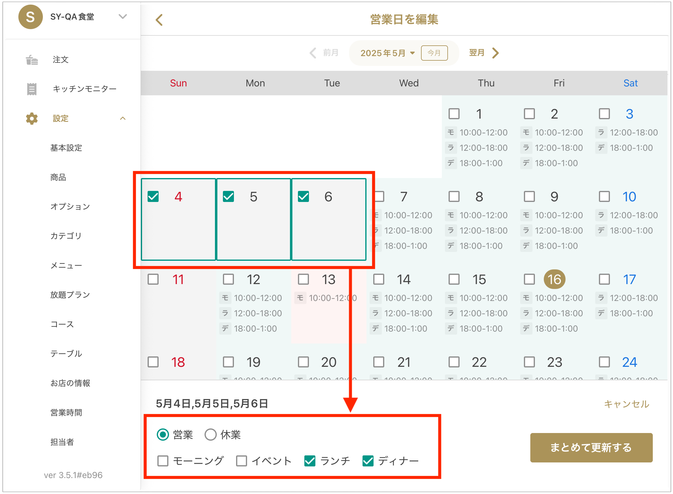Click the back arrow icon in header
The width and height of the screenshot is (673, 494).
[x=159, y=20]
